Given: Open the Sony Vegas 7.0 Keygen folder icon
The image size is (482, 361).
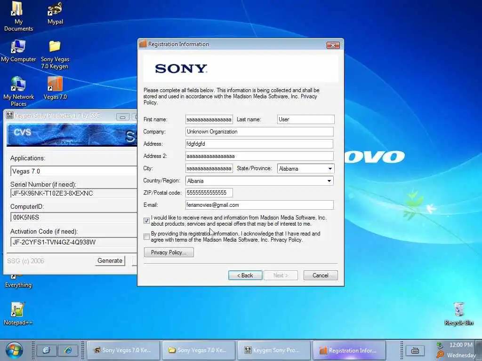Looking at the screenshot, I should pyautogui.click(x=55, y=55).
